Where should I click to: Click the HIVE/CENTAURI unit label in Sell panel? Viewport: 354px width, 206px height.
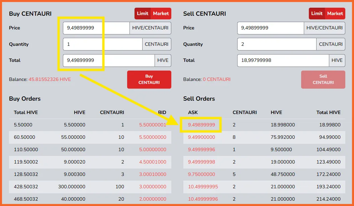pyautogui.click(x=325, y=28)
